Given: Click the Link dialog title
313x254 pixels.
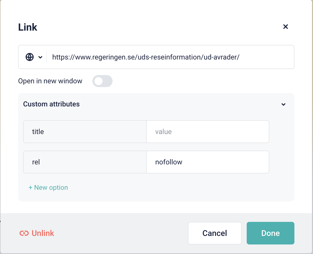Looking at the screenshot, I should tap(28, 27).
